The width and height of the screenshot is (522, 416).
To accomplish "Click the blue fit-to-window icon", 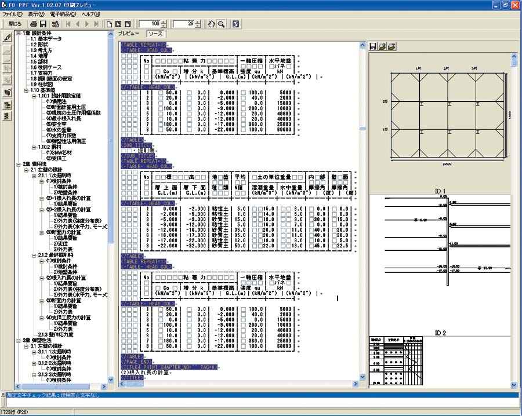I will coord(235,24).
